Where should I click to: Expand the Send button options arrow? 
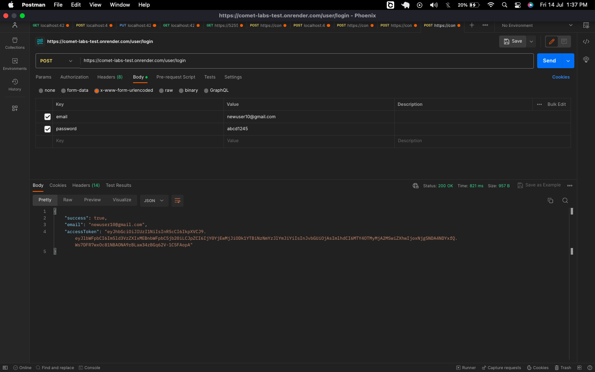[x=568, y=61]
